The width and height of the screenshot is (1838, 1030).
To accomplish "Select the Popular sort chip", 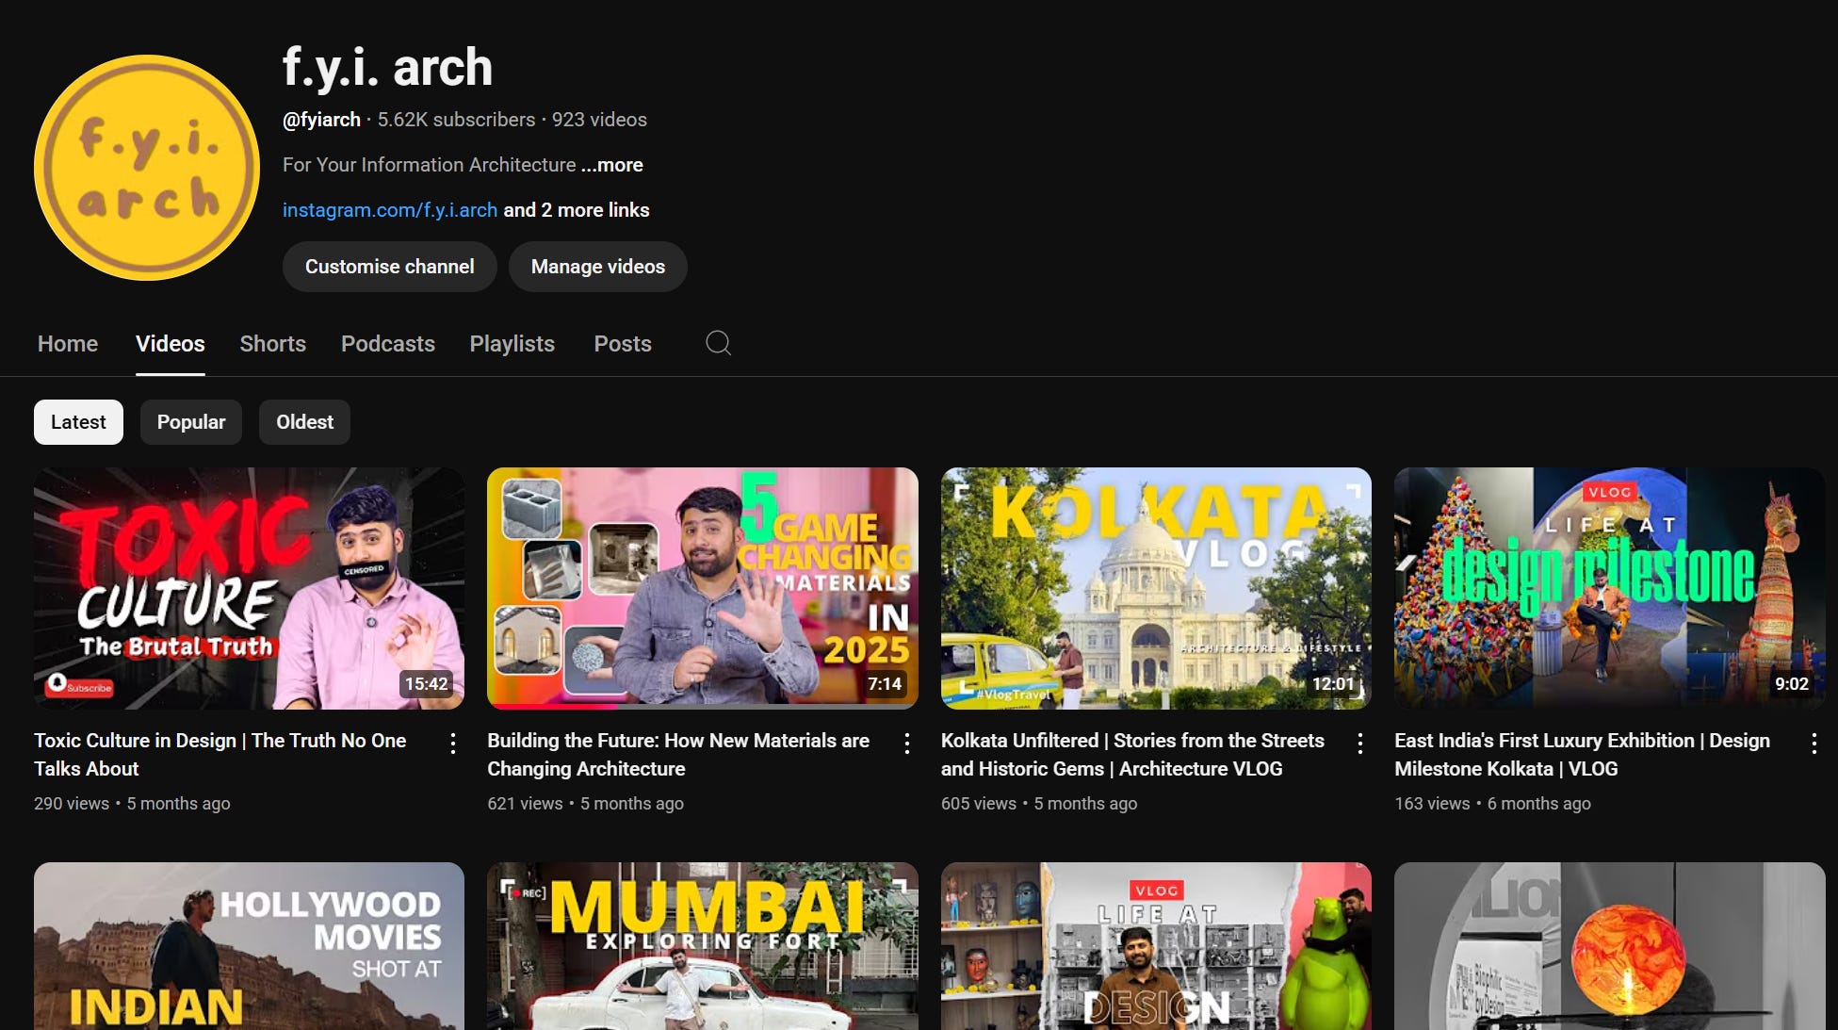I will coord(191,422).
